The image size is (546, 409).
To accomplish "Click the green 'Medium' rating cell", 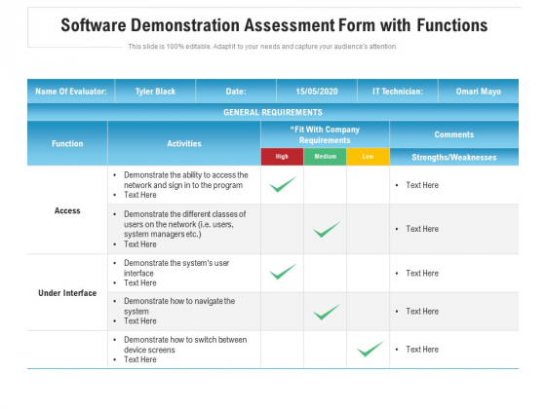I will point(326,157).
